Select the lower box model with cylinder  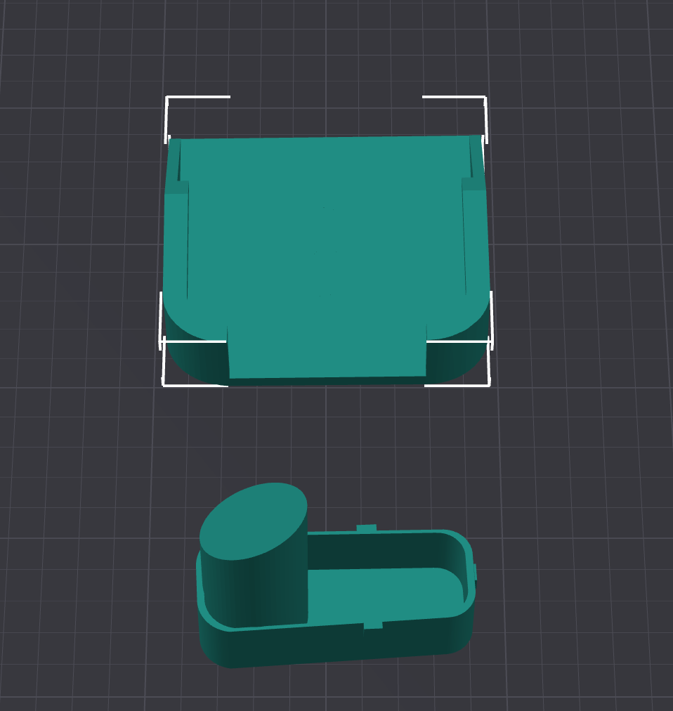click(336, 576)
